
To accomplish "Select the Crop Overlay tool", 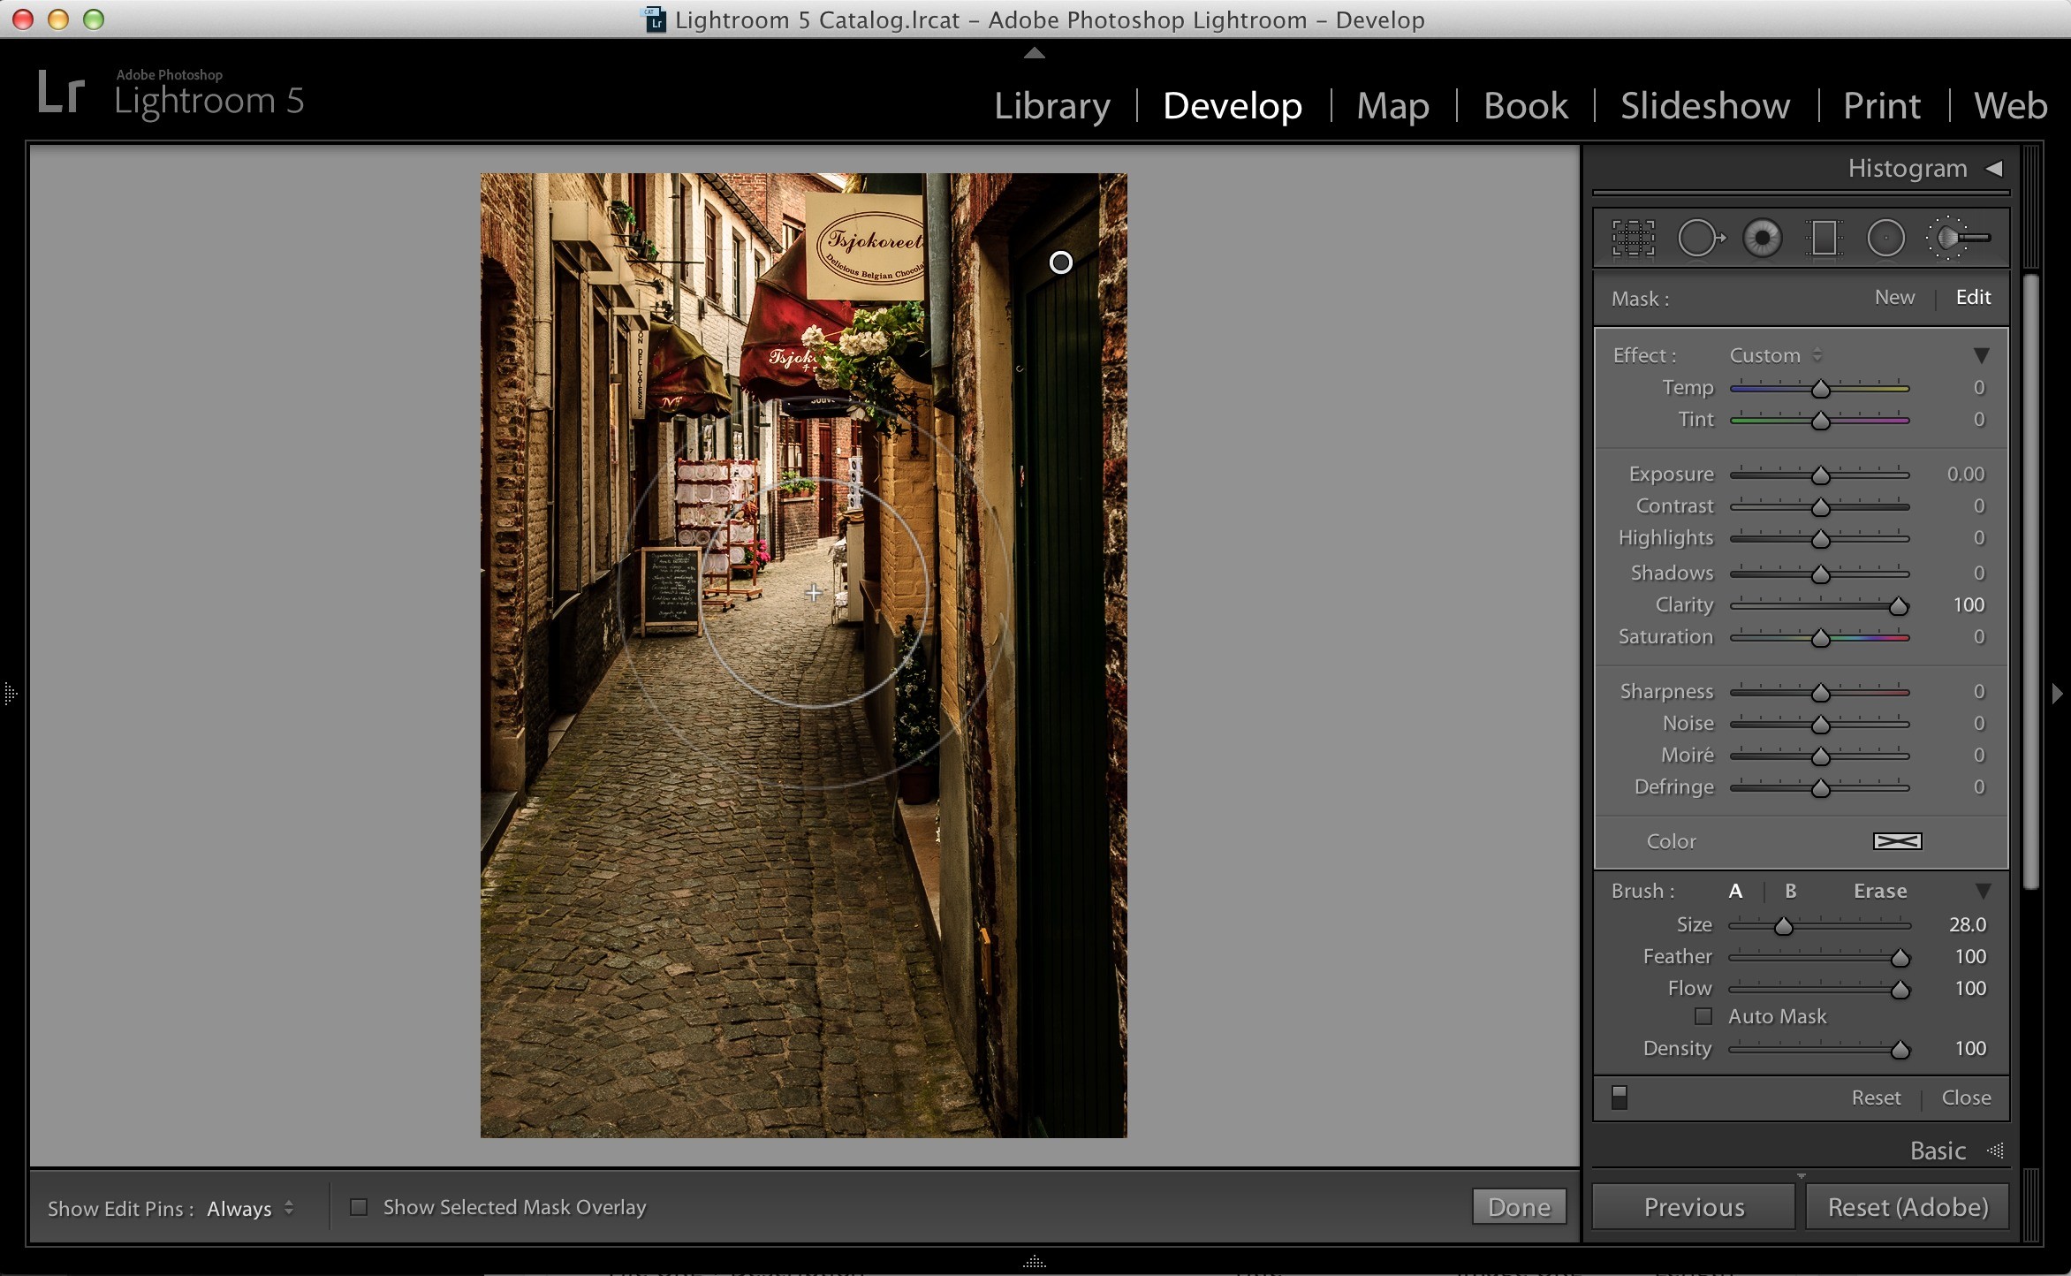I will click(x=1633, y=238).
